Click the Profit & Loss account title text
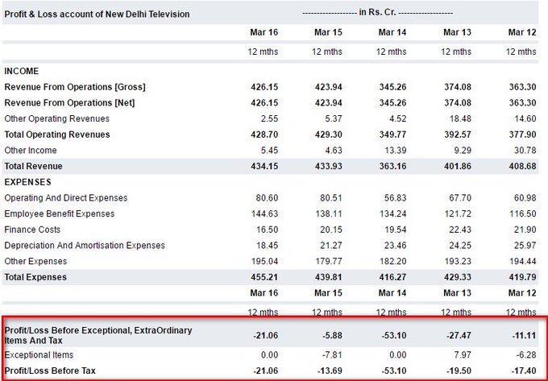This screenshot has height=381, width=548. point(97,14)
